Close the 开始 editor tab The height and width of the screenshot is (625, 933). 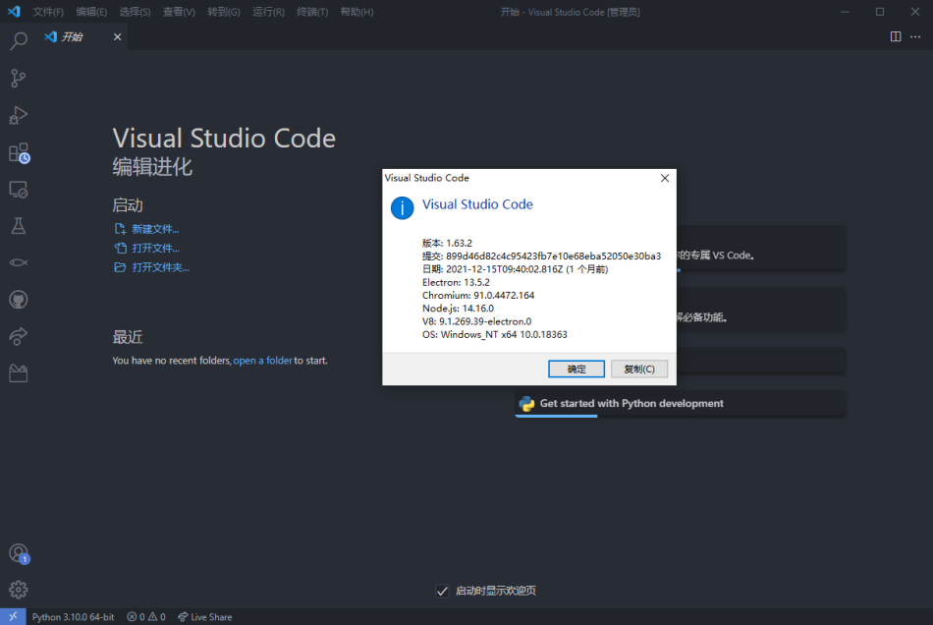117,37
